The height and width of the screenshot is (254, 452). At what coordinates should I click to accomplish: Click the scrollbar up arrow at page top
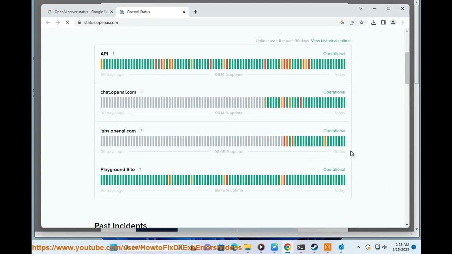coord(407,31)
